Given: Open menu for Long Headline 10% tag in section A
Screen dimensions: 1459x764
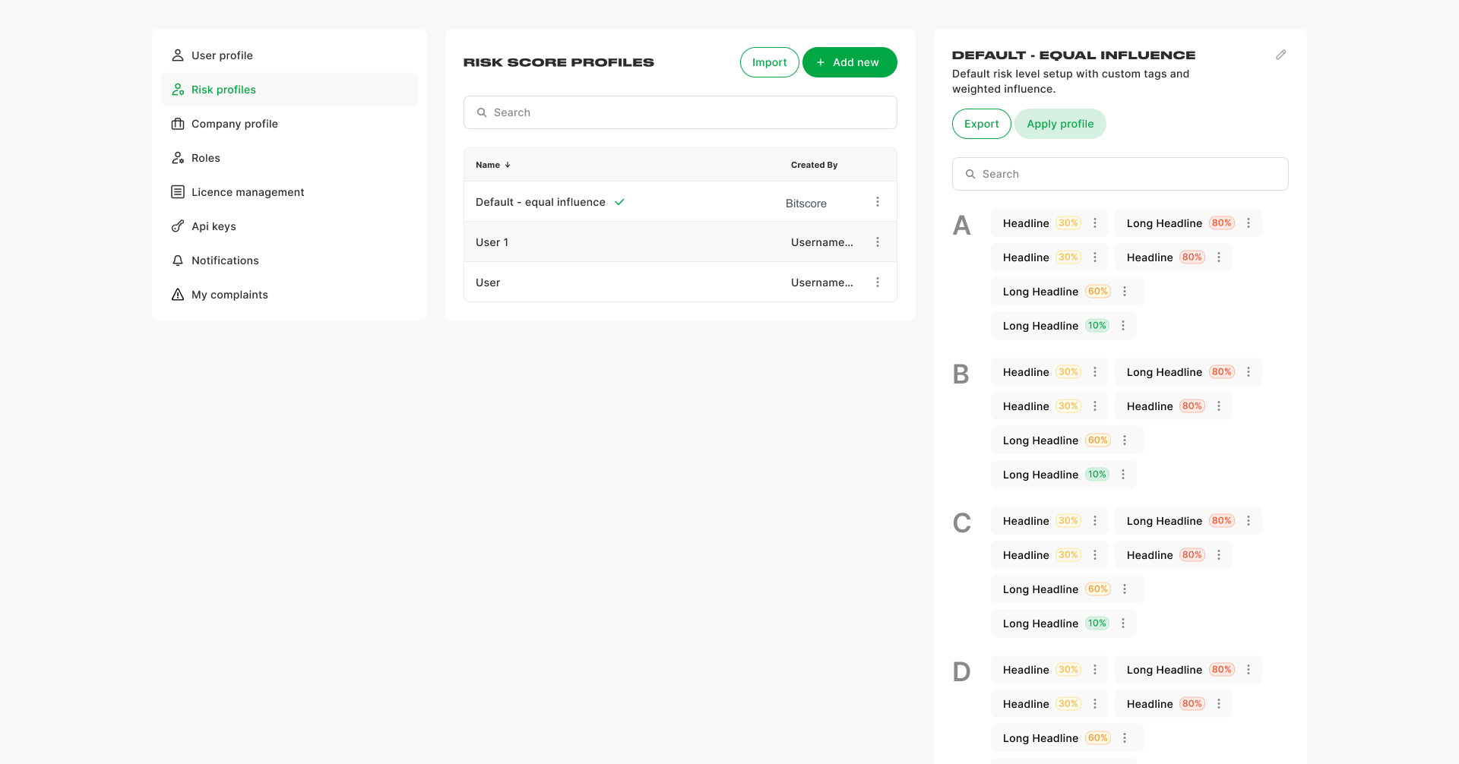Looking at the screenshot, I should pyautogui.click(x=1123, y=326).
